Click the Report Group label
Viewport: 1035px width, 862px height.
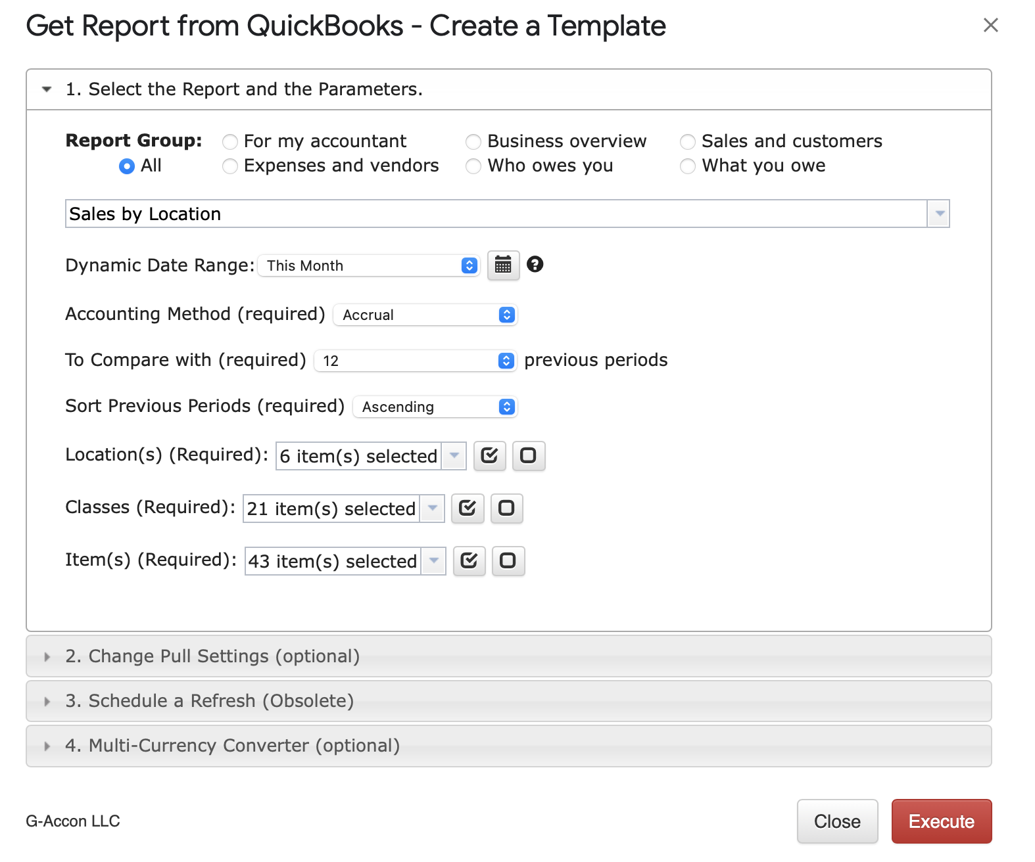[x=133, y=141]
